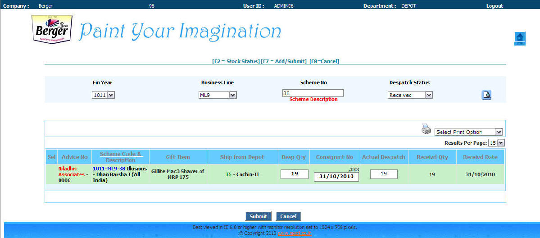Click the 1011-ML9-38 scheme code text

(x=109, y=169)
